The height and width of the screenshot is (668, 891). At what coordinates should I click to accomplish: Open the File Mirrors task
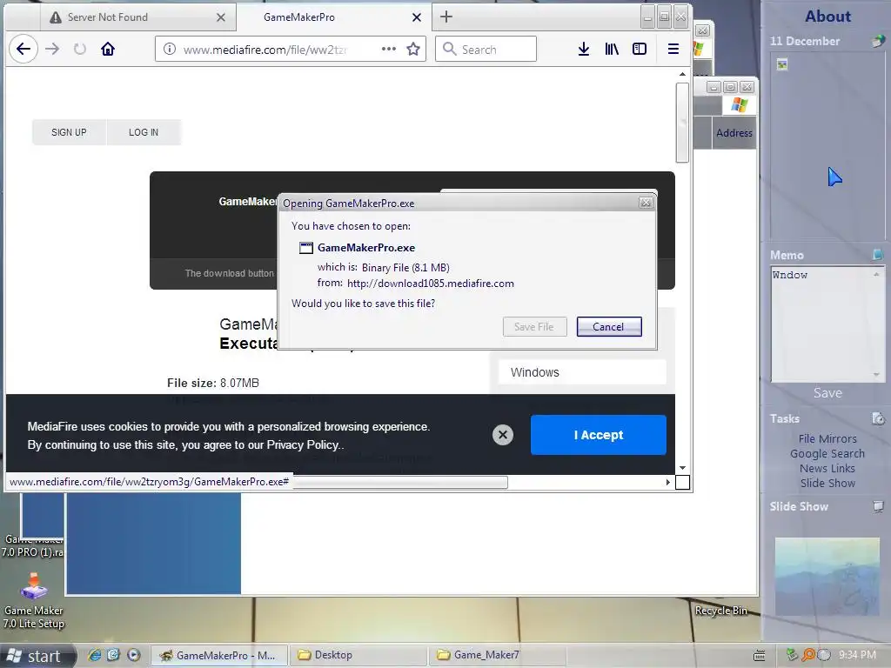click(827, 438)
